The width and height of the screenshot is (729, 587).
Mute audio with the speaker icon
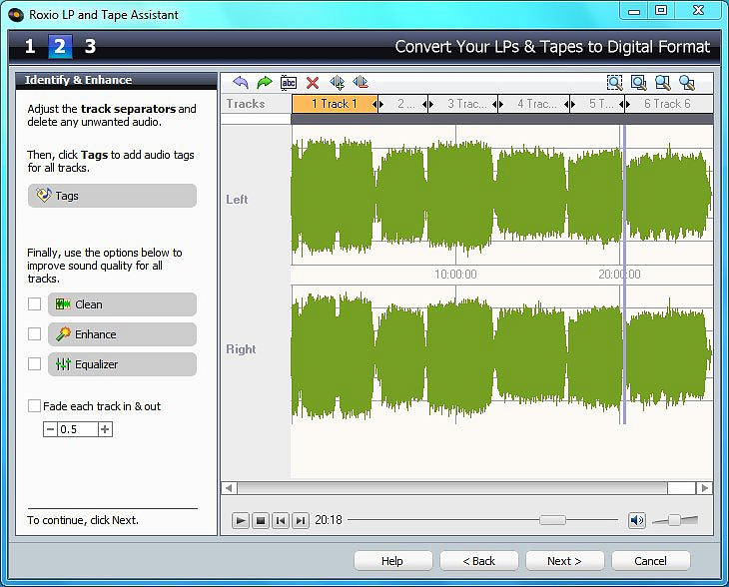(636, 520)
